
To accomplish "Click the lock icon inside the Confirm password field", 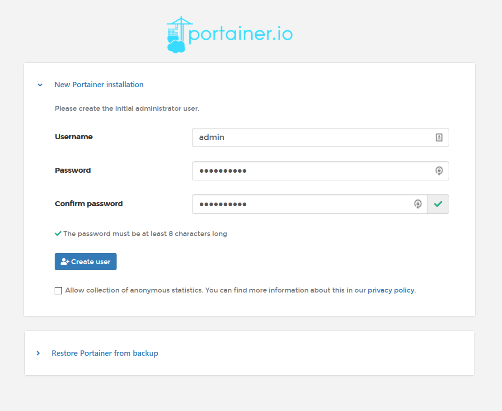I will tap(418, 204).
